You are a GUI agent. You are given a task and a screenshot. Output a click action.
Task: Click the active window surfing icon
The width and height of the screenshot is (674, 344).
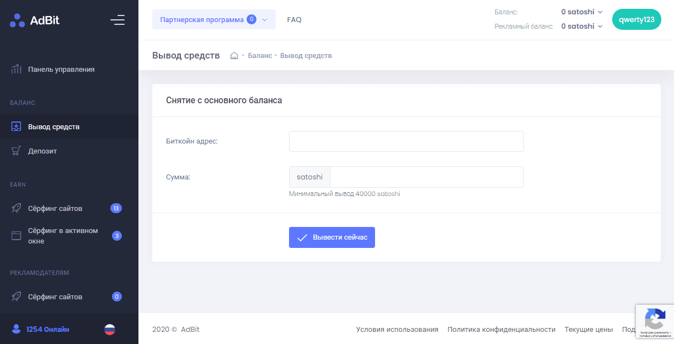coord(17,236)
